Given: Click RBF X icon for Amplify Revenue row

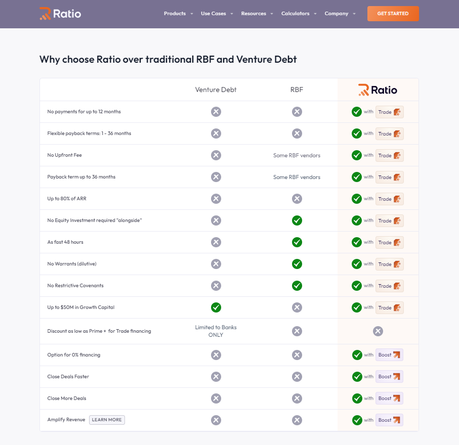Looking at the screenshot, I should [x=297, y=420].
